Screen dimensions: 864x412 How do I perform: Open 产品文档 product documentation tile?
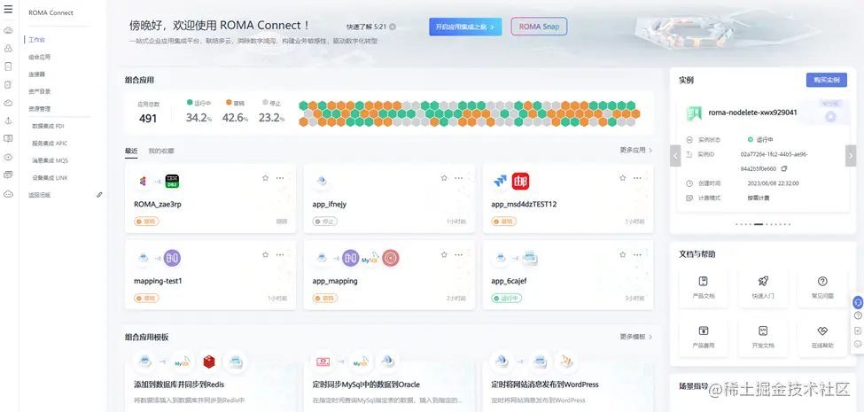703,288
